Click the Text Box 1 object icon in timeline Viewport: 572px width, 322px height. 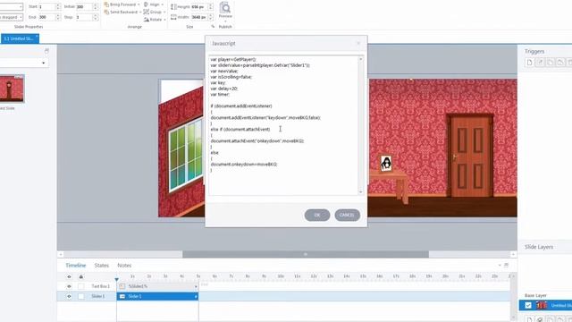point(122,286)
